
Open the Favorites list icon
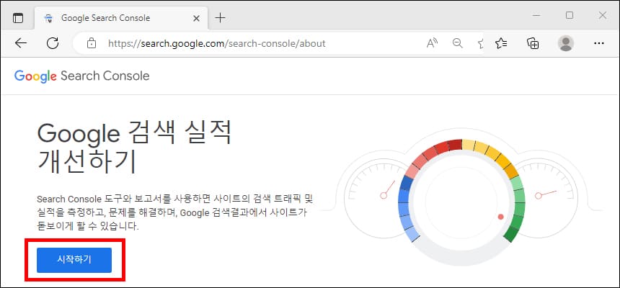coord(501,43)
